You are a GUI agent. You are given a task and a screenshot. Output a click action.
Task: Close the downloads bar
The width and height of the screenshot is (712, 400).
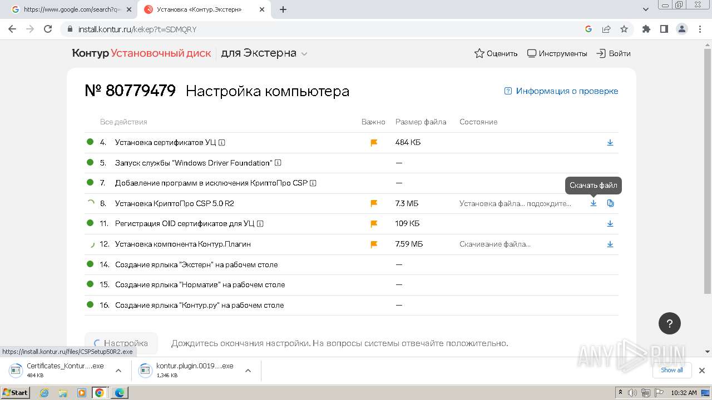(702, 371)
